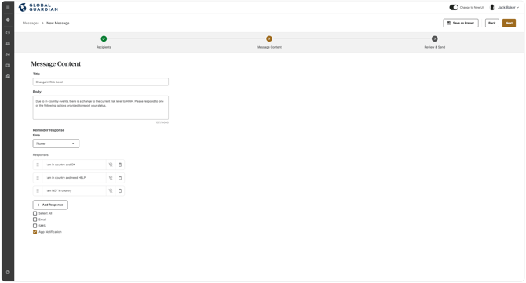Click the phone icon for 'I am in country and OK'
The image size is (526, 283).
(x=111, y=165)
